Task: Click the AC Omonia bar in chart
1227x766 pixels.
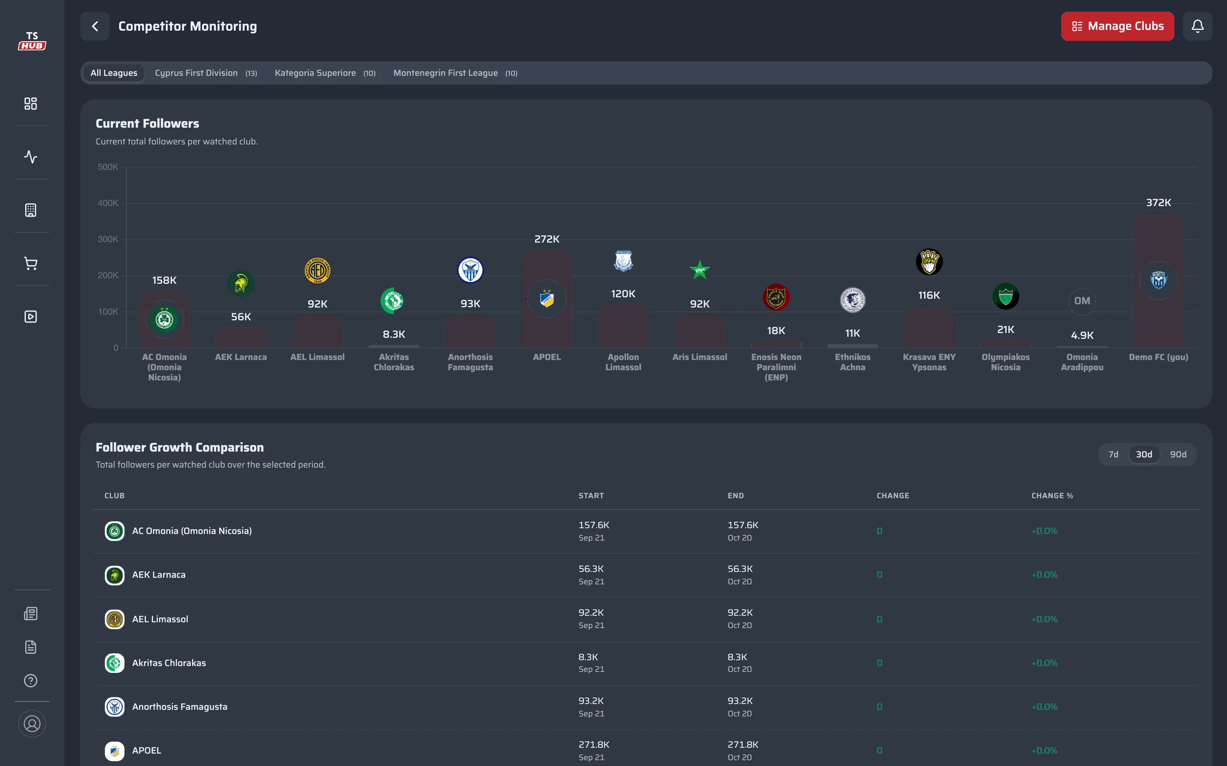Action: coord(164,319)
